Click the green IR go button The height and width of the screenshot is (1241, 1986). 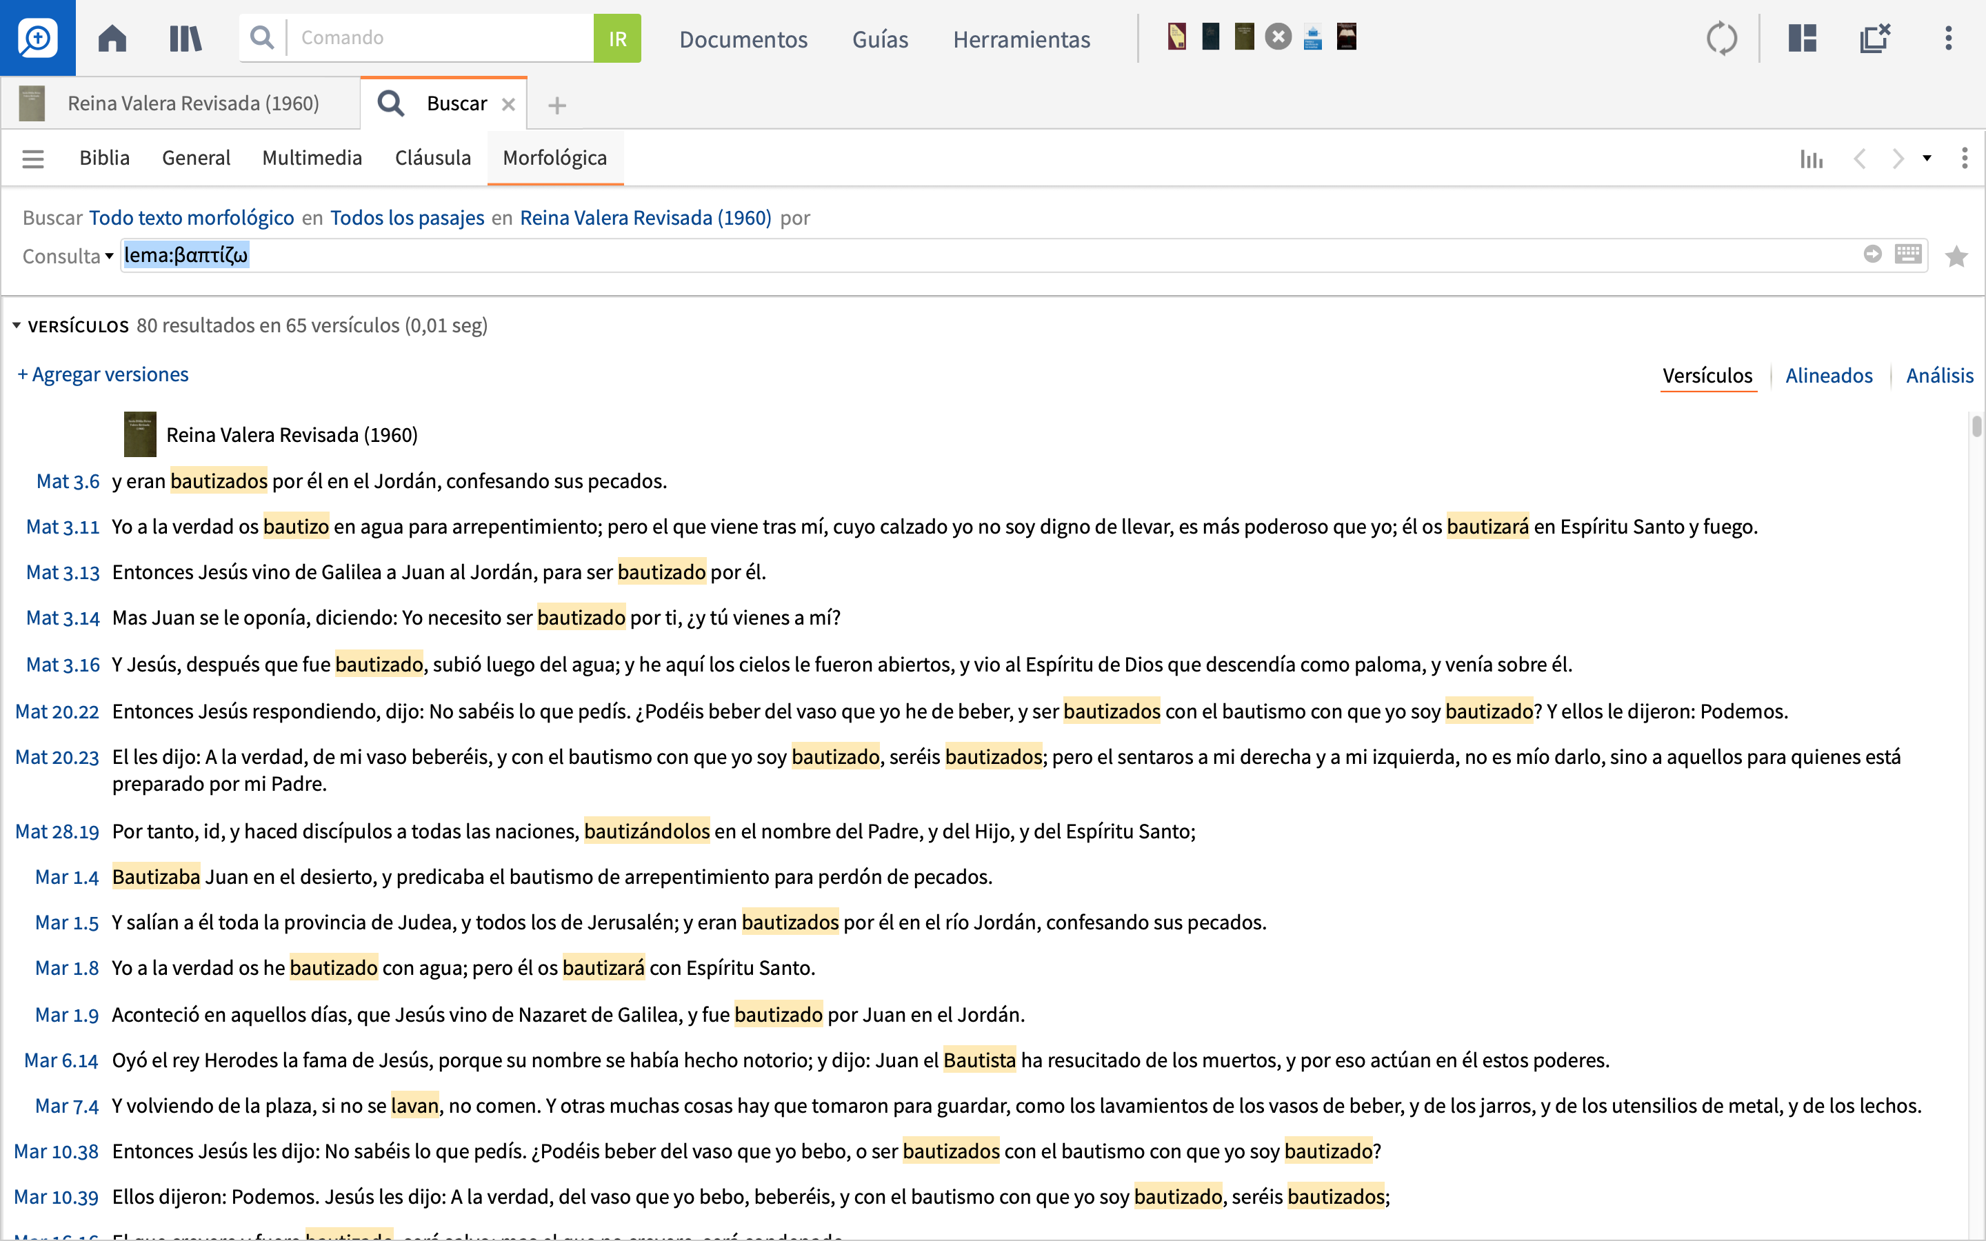click(617, 38)
